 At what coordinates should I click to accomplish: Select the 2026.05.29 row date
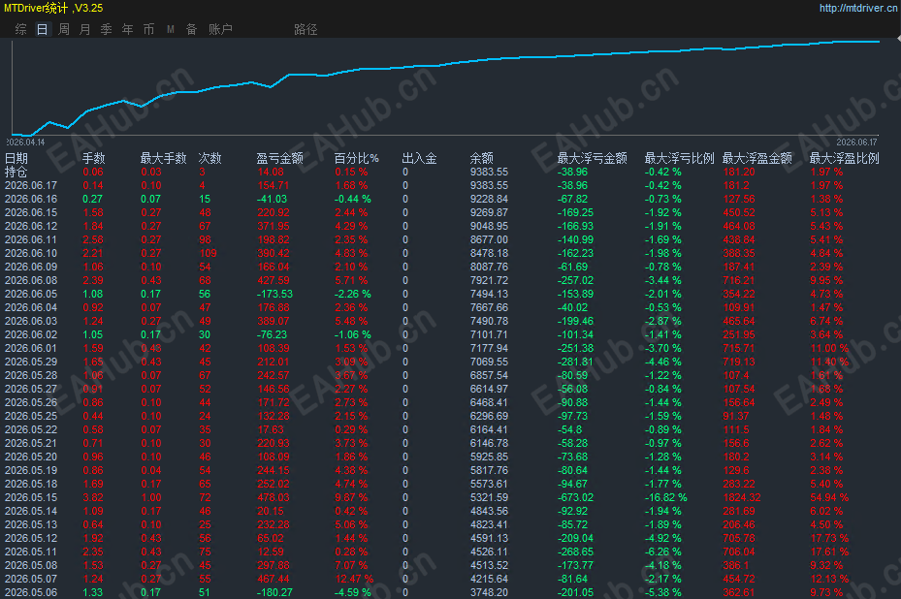pos(31,362)
